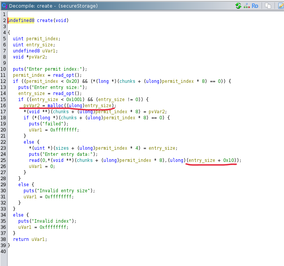Click line number 40 in the gutter
The width and height of the screenshot is (284, 266).
(x=3, y=252)
